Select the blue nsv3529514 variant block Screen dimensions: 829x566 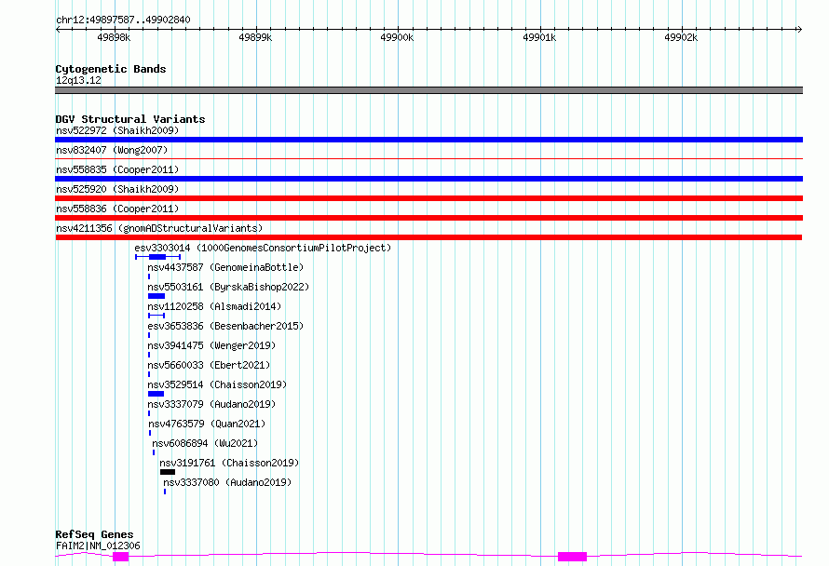click(156, 394)
